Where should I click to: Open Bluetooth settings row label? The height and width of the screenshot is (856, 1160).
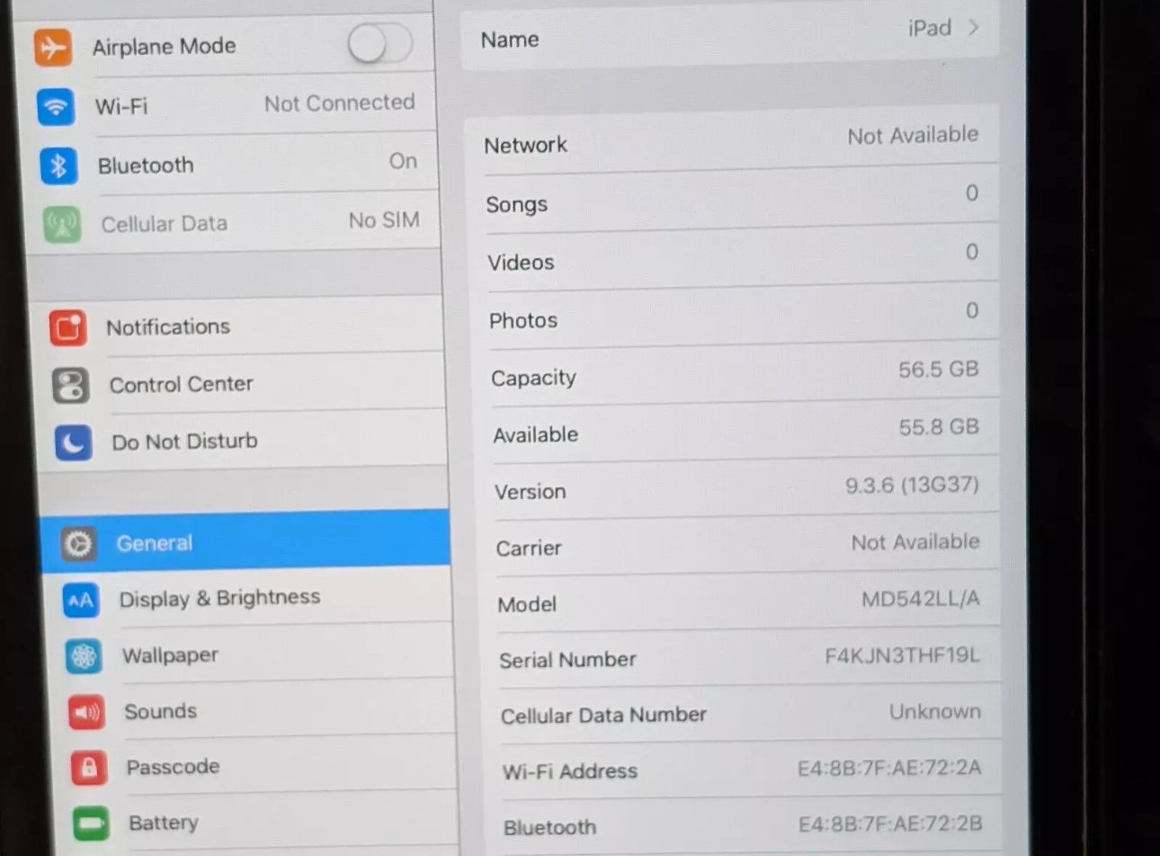(x=146, y=165)
